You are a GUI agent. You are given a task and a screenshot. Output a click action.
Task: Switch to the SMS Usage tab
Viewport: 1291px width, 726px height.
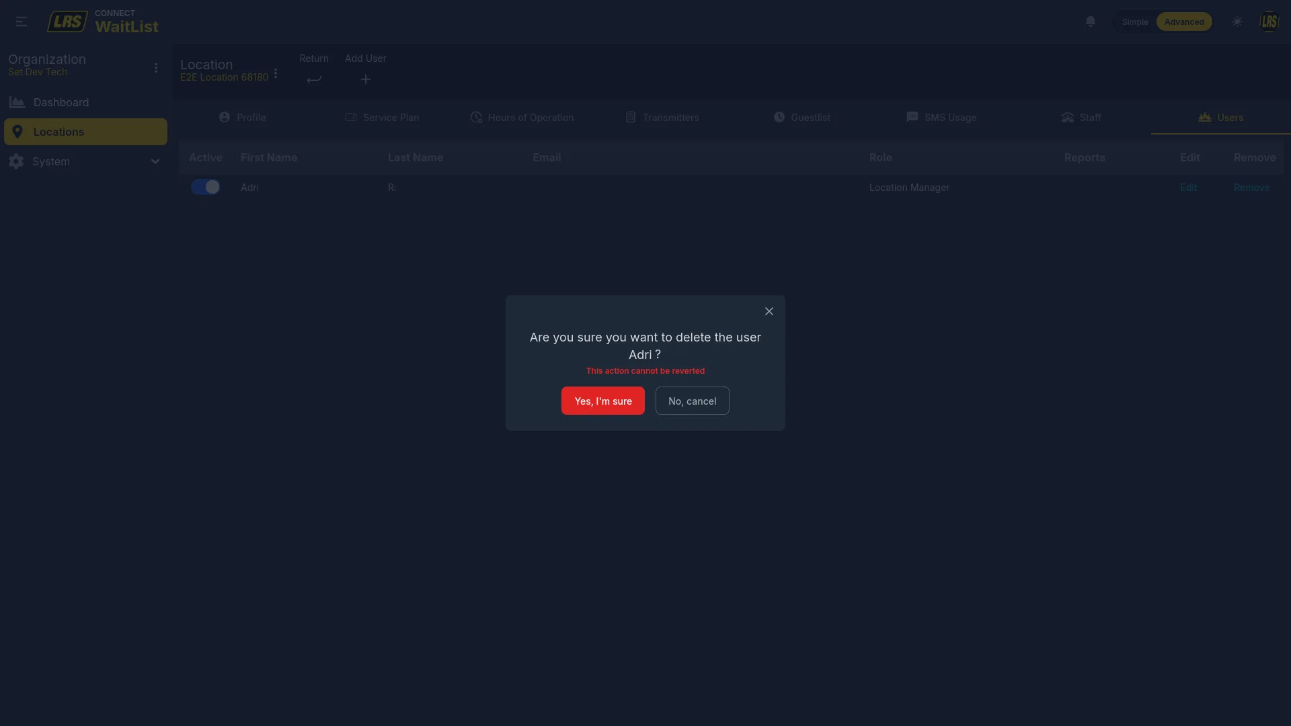(941, 118)
